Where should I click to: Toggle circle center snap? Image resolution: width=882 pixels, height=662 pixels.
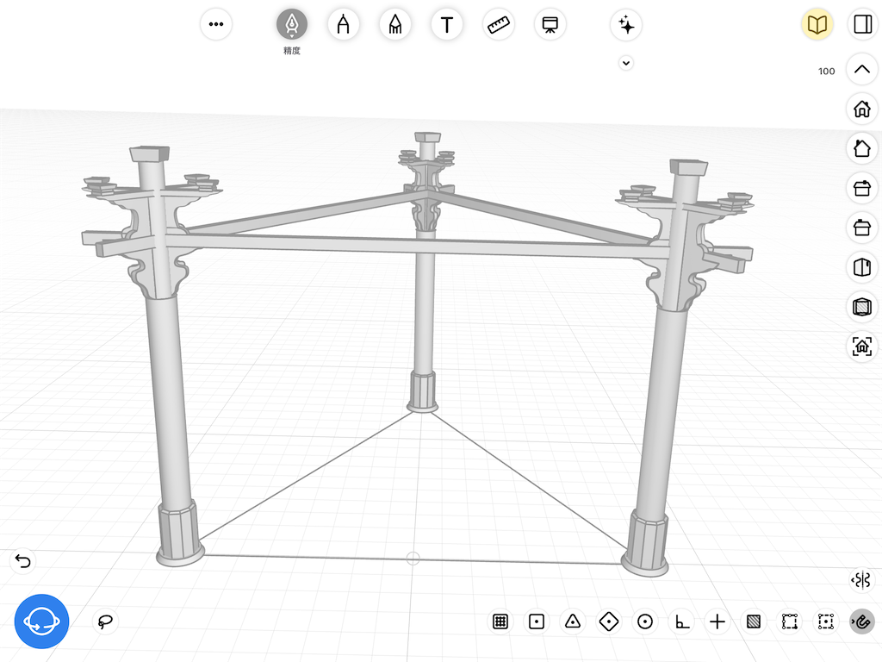pyautogui.click(x=645, y=621)
